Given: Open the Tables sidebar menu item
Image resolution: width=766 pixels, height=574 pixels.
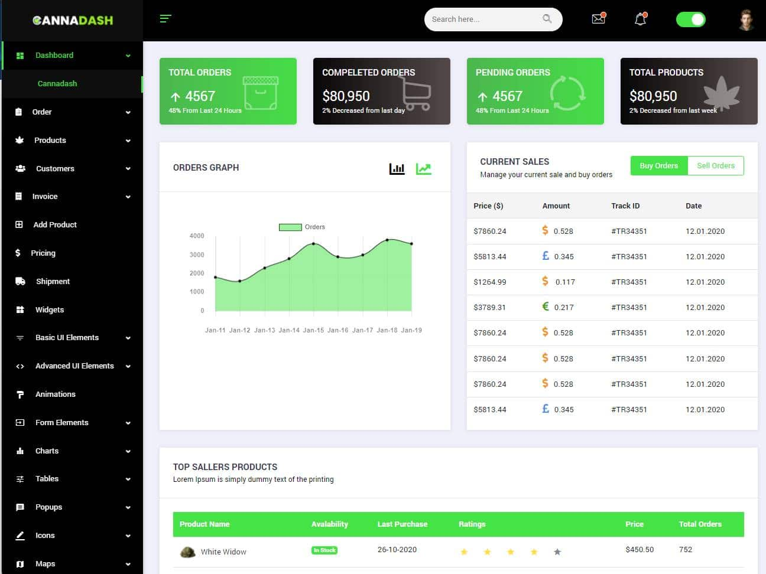Looking at the screenshot, I should point(72,479).
